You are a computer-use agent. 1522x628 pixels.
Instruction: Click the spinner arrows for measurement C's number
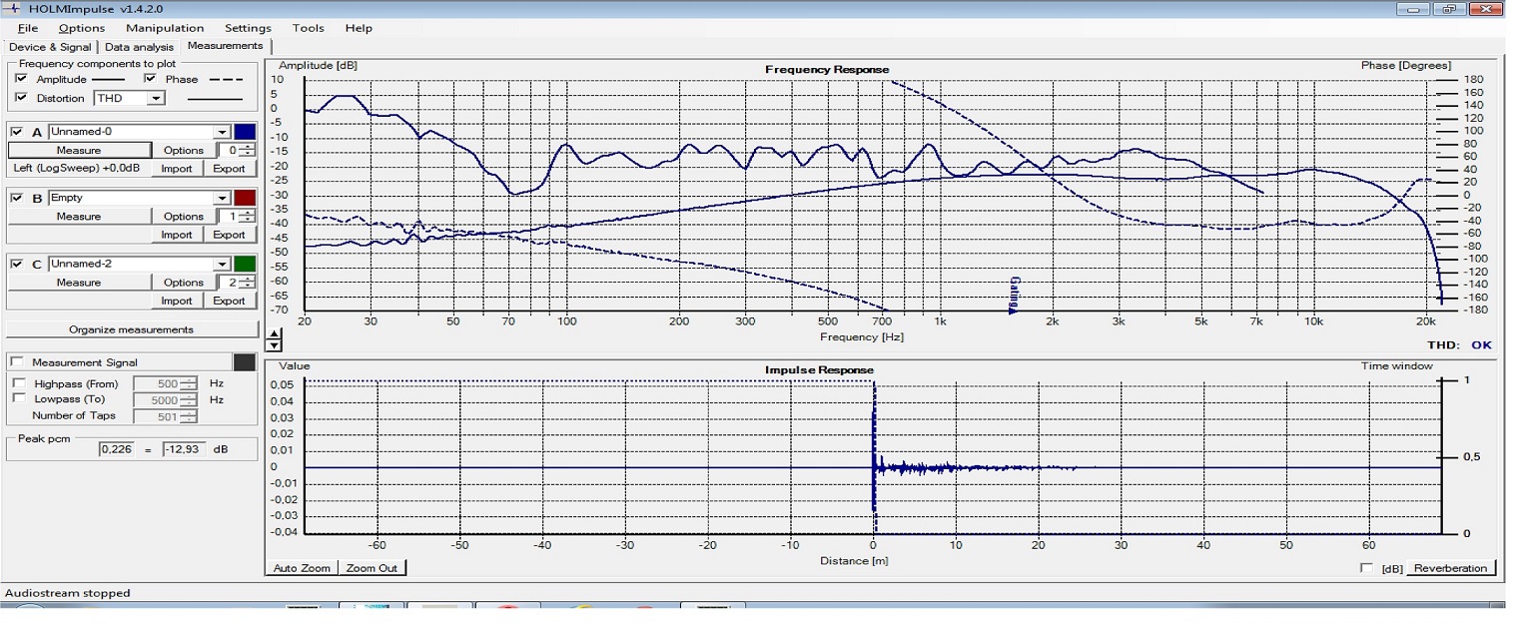249,283
